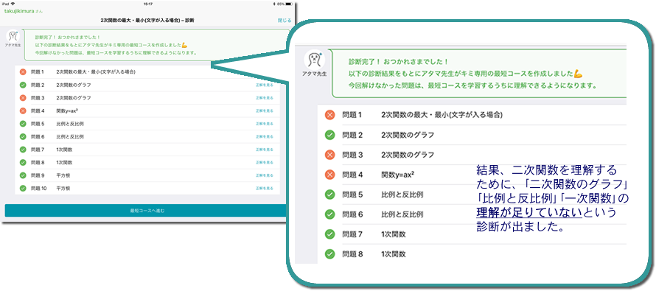Screen dimensions: 656x291
Task: Tap the red X icon for 問題 3 on the iPad screen
Action: tap(23, 98)
